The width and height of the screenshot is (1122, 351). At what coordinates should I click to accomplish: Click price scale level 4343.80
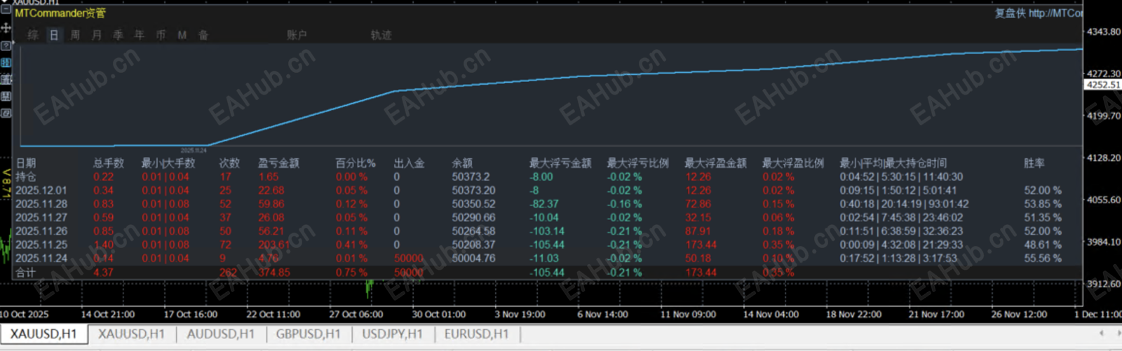click(1104, 32)
